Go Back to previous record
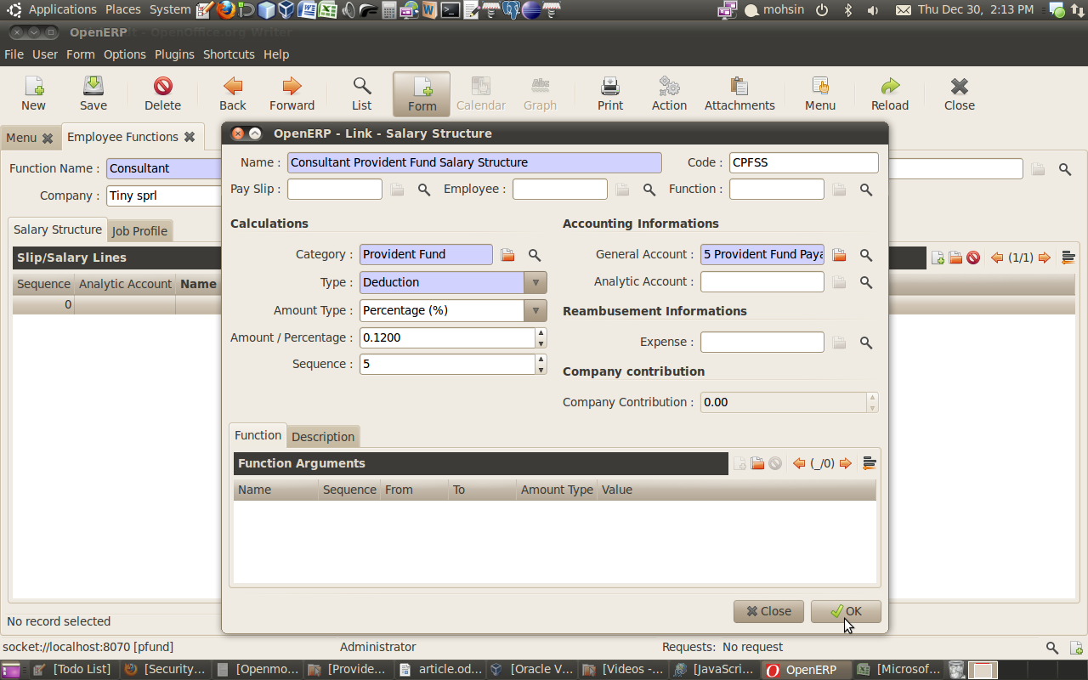This screenshot has height=680, width=1088. tap(233, 93)
